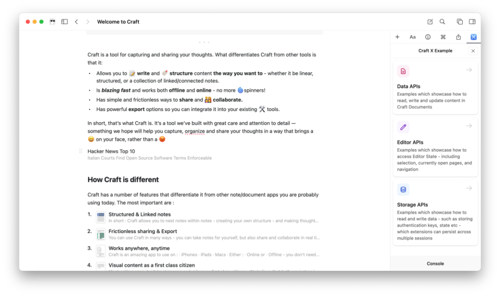Expand the Data APIs card arrow
500x296 pixels.
(x=469, y=70)
